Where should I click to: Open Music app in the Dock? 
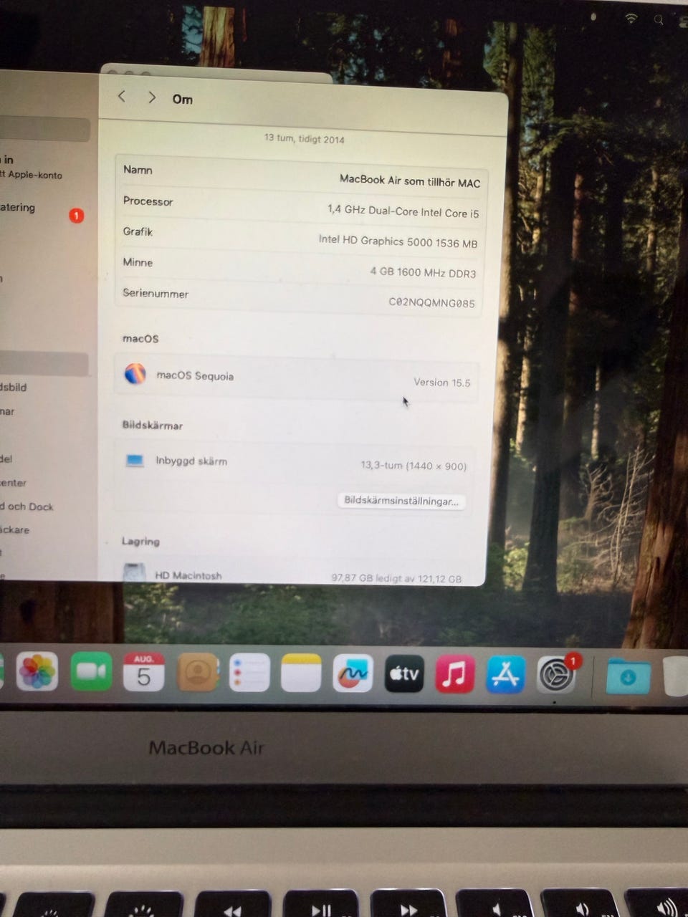tap(454, 674)
